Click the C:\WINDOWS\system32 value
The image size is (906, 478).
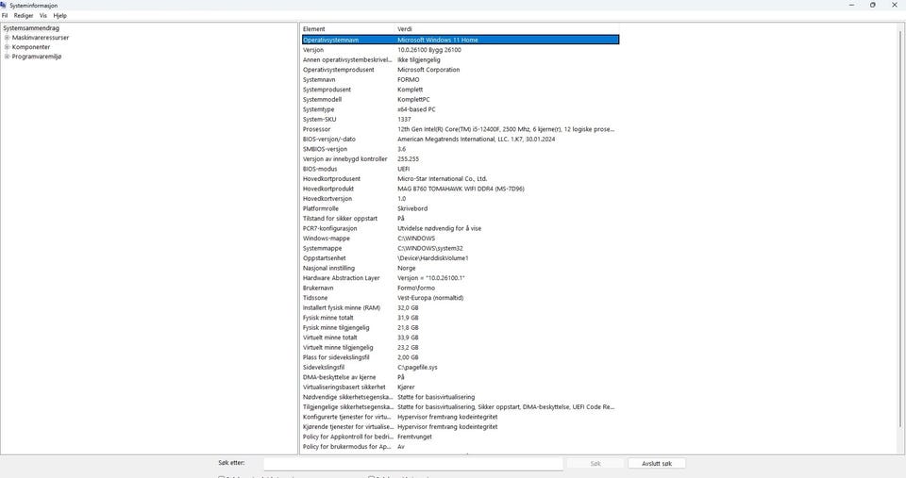[x=430, y=248]
